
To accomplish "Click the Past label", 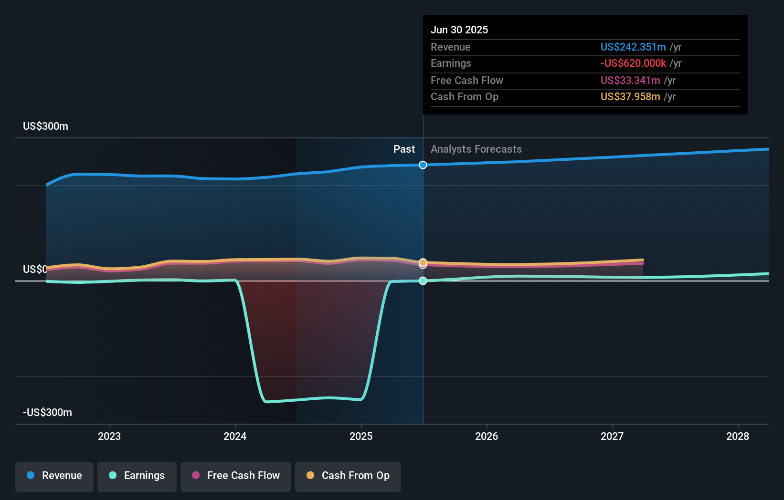I will click(x=404, y=149).
